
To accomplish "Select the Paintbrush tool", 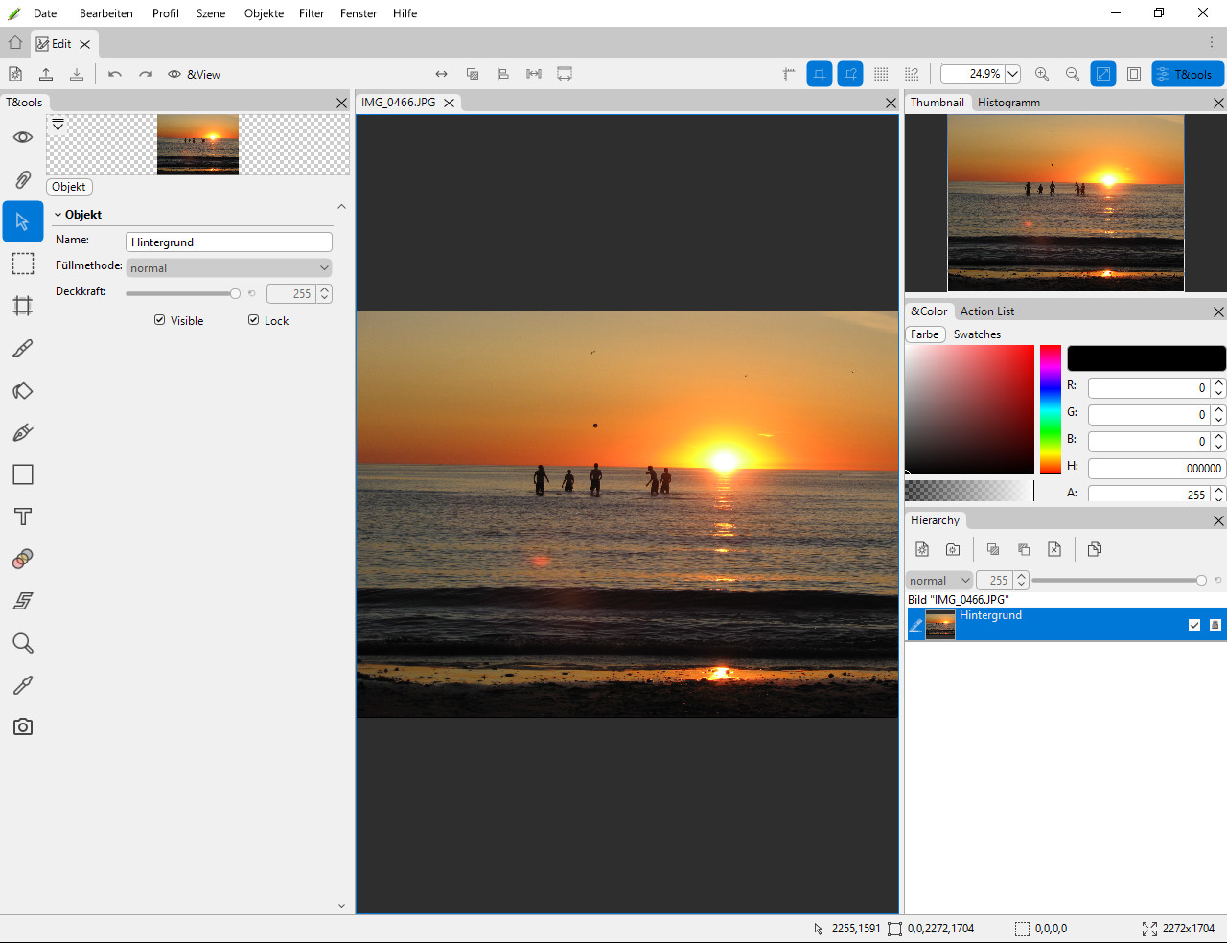I will pos(23,348).
